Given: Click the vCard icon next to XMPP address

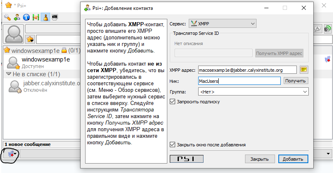Looking at the screenshot, I should click(304, 70).
